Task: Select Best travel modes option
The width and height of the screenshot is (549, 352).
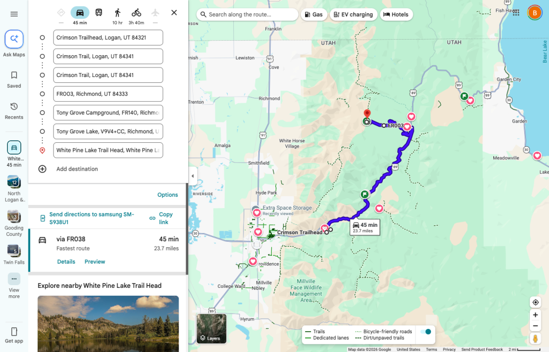Action: [x=61, y=13]
